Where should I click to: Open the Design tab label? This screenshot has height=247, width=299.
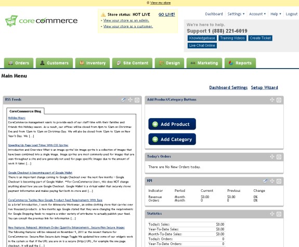point(173,63)
